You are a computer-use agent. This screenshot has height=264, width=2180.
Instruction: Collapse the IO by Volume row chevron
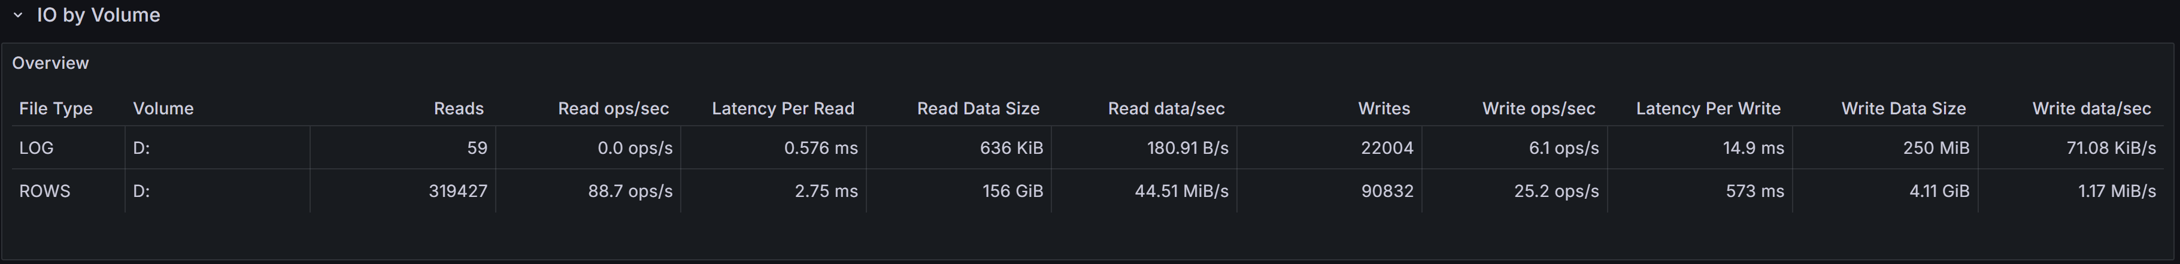18,15
